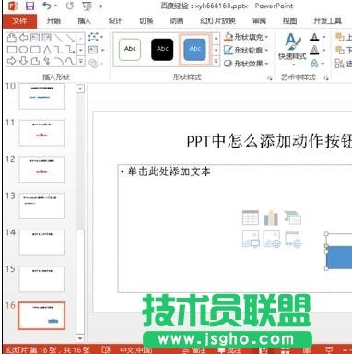Open the 艺术字样式 group dialog launcher

326,78
